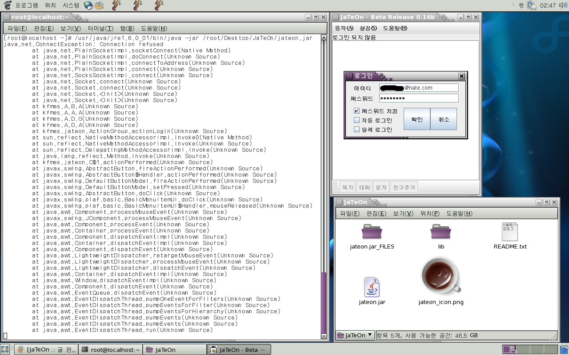Open file manager 보기(V) menu
The height and width of the screenshot is (355, 569).
[x=403, y=213]
